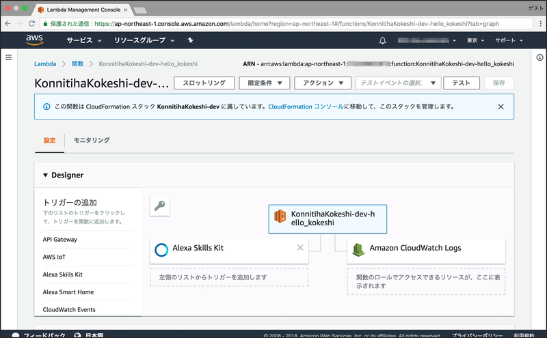The height and width of the screenshot is (338, 547).
Task: Select the Lambda Management Console browser tab
Action: pos(83,10)
